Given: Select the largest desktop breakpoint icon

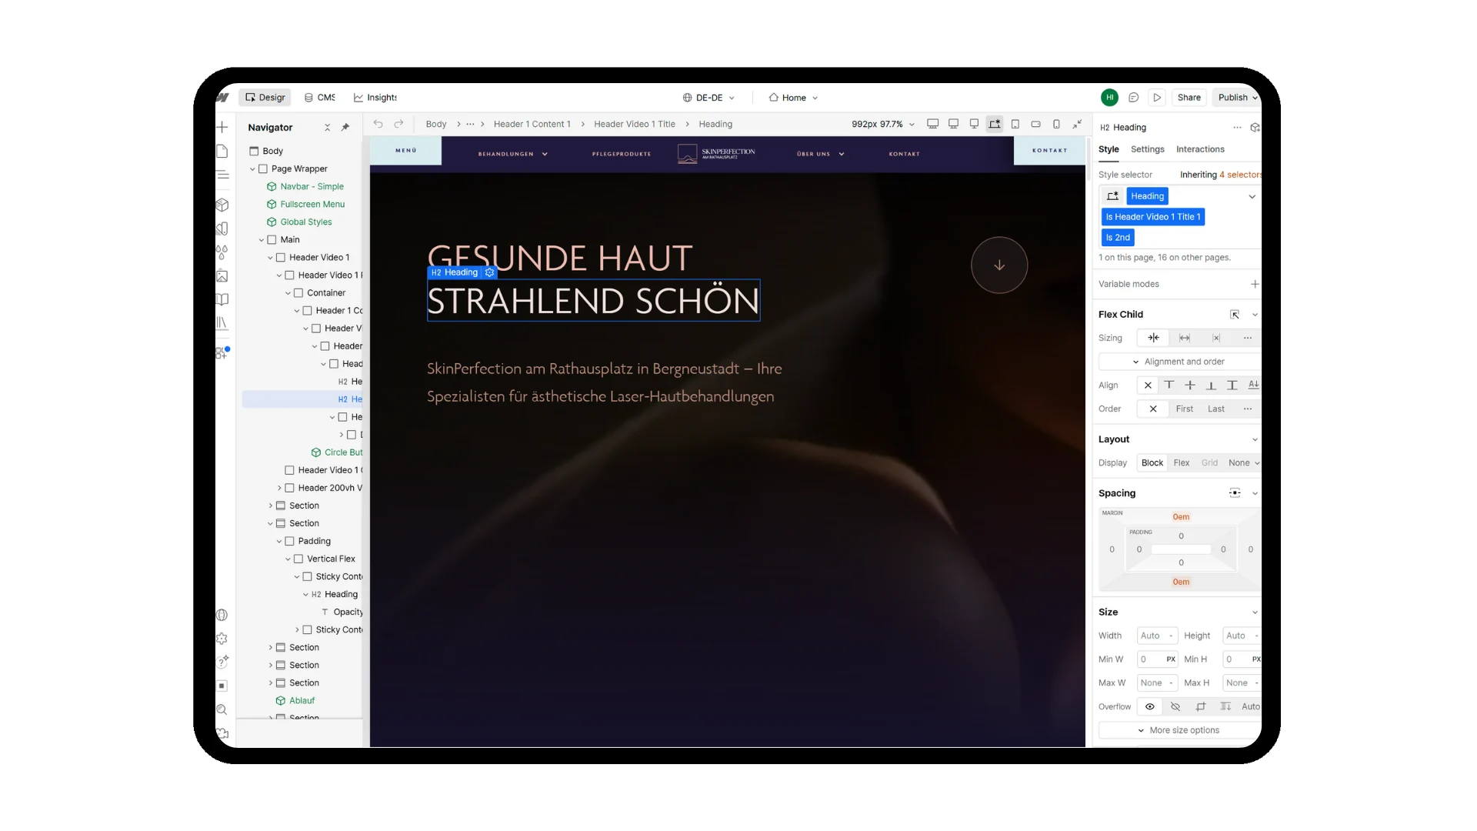Looking at the screenshot, I should coord(932,124).
